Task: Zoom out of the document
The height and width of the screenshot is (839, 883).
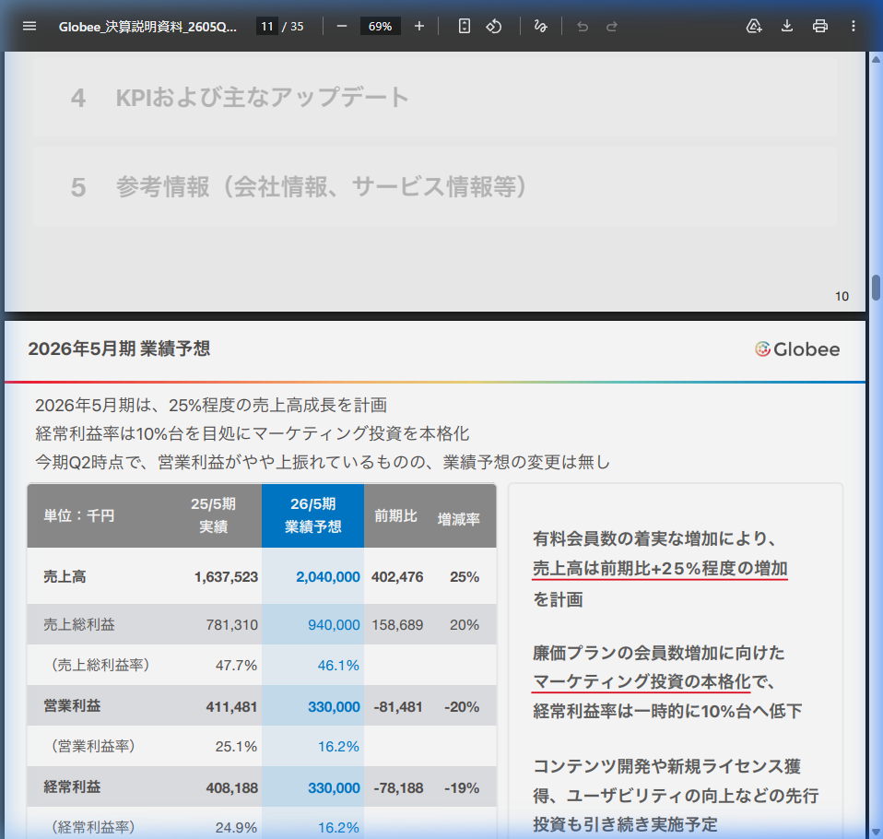Action: tap(341, 26)
